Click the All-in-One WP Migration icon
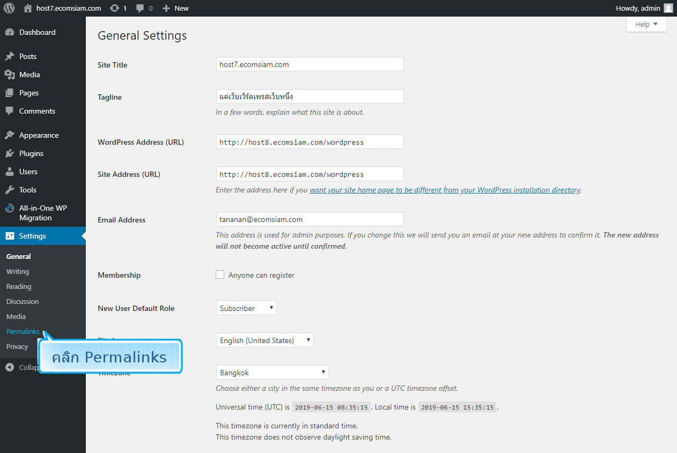 [10, 209]
